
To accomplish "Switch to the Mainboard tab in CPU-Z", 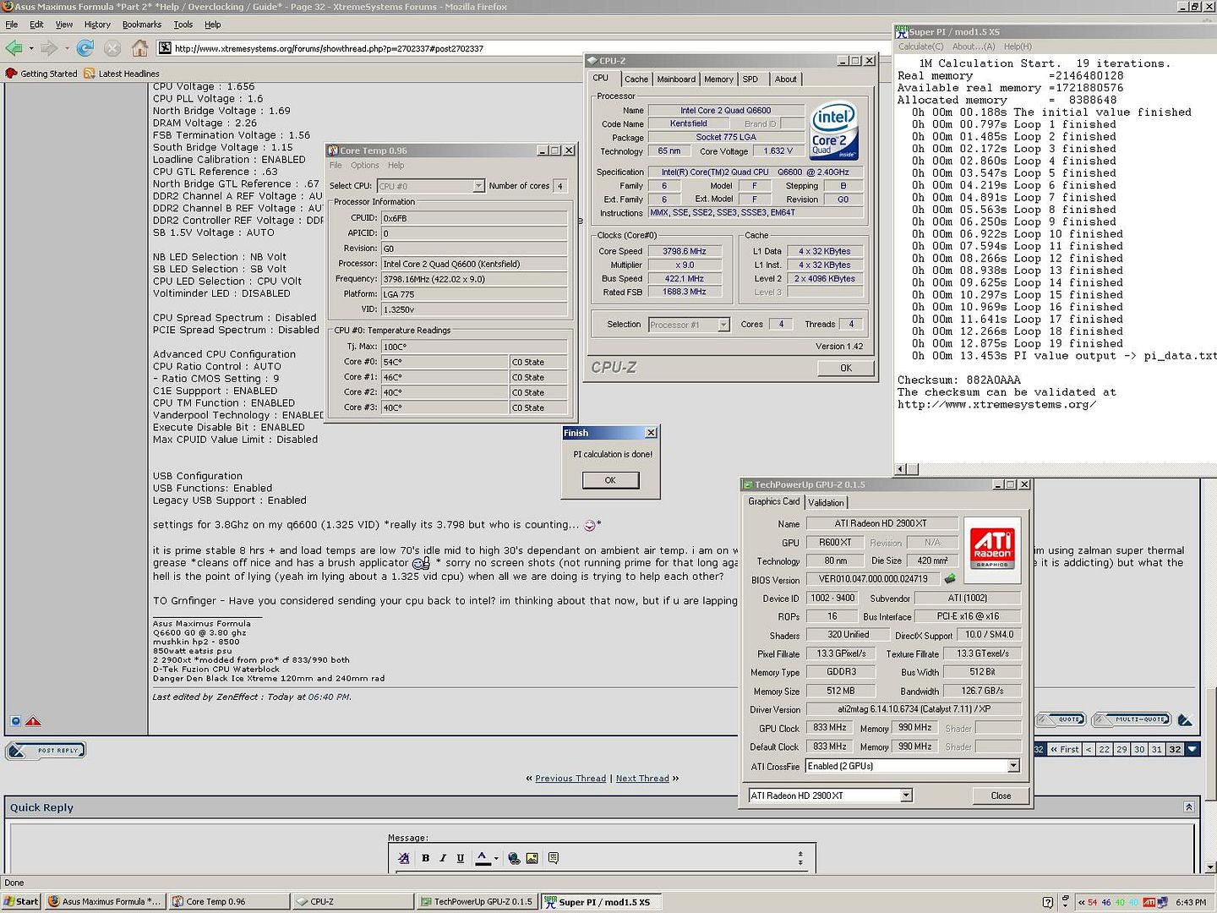I will [x=676, y=79].
